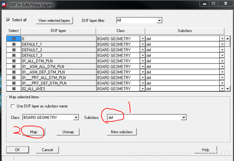Uncheck the select box for 01__ASM_DEF_DTM_PLN
234x161 pixels.
point(14,72)
